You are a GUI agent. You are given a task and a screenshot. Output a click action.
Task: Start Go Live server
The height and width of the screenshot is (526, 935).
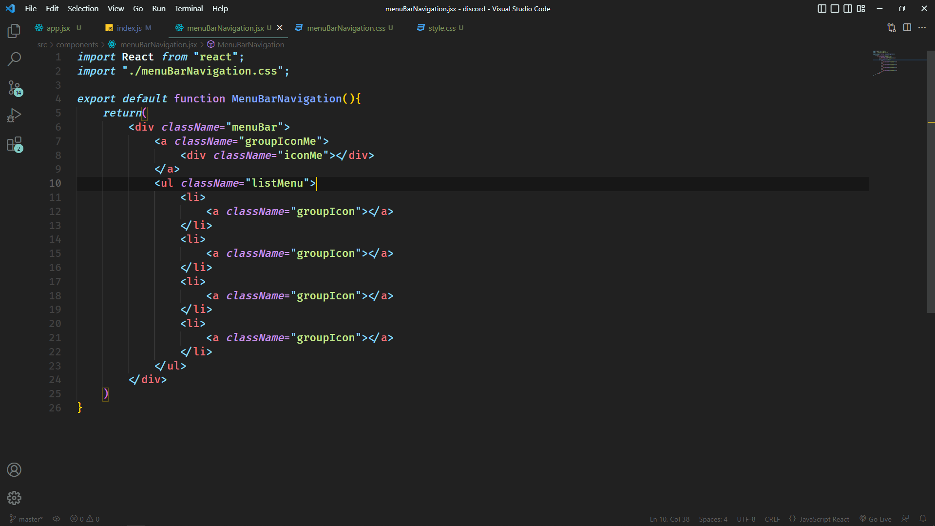876,519
